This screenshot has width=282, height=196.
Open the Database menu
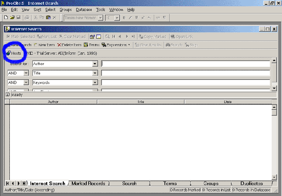[x=84, y=10]
